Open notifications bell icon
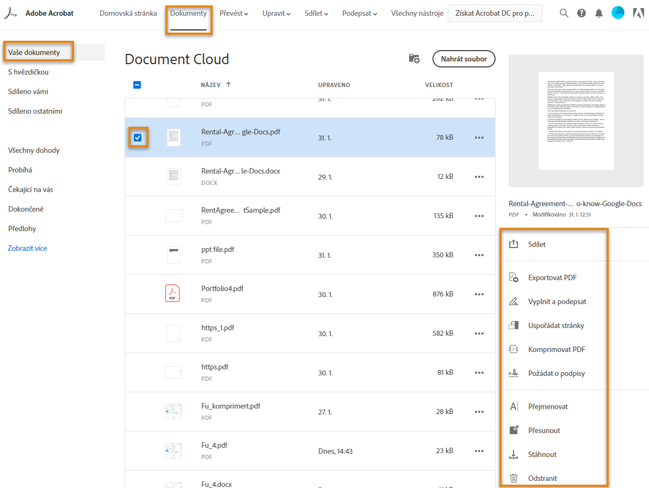649x488 pixels. point(599,13)
